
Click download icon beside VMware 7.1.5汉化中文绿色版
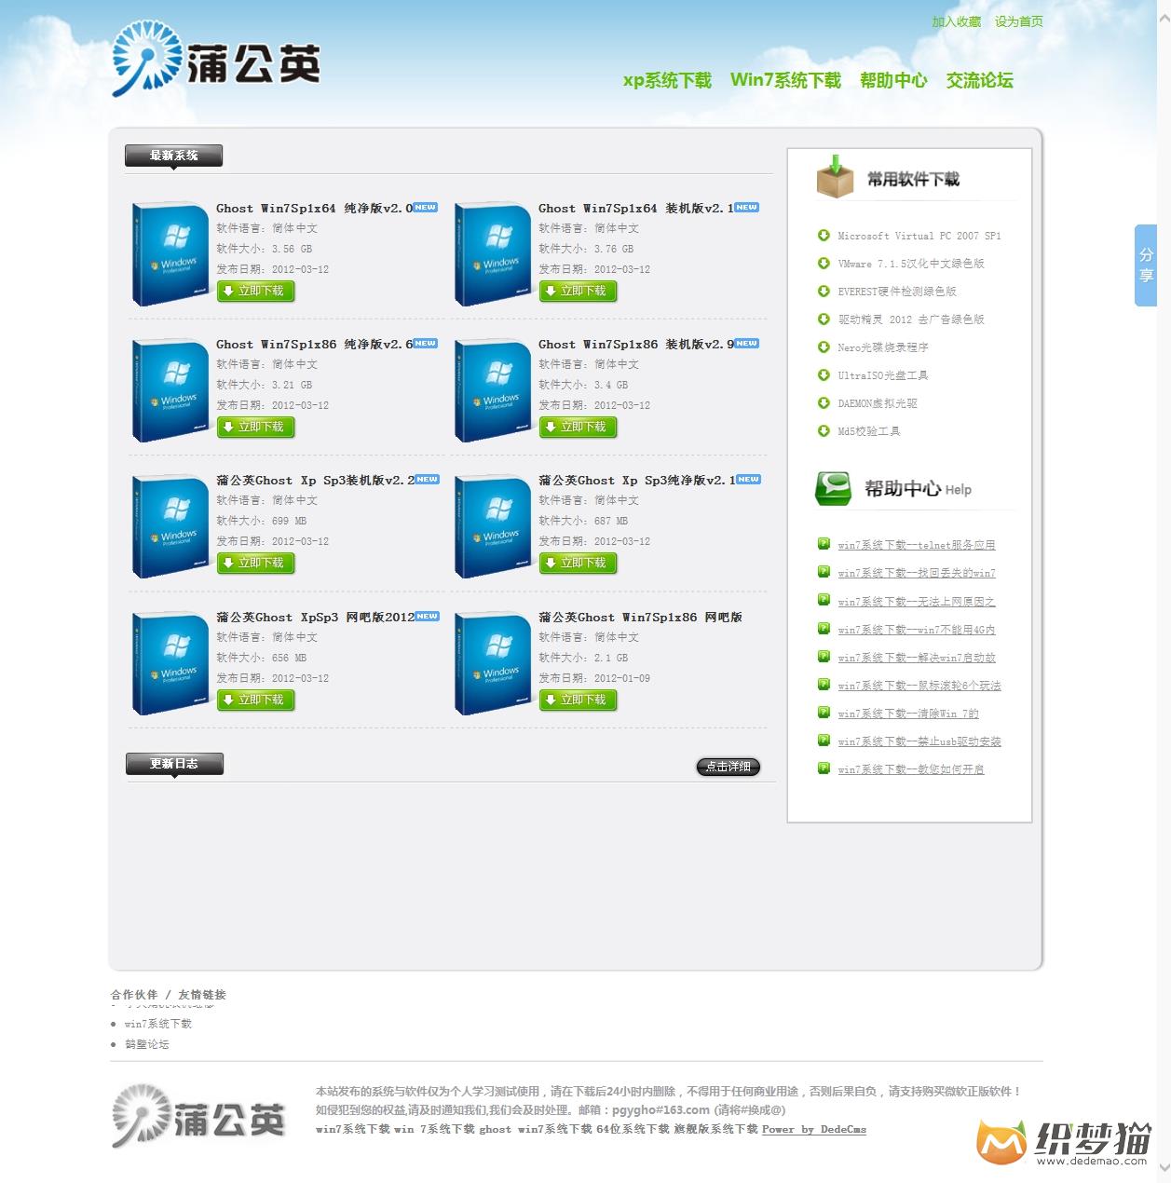coord(824,264)
